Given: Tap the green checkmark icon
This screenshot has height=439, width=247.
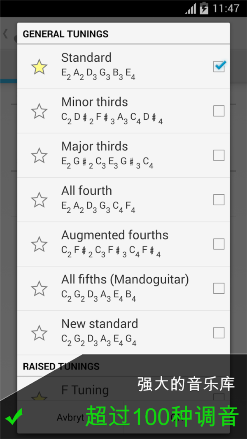Looking at the screenshot, I should click(x=14, y=418).
